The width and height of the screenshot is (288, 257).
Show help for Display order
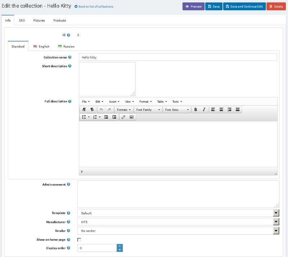point(68,248)
